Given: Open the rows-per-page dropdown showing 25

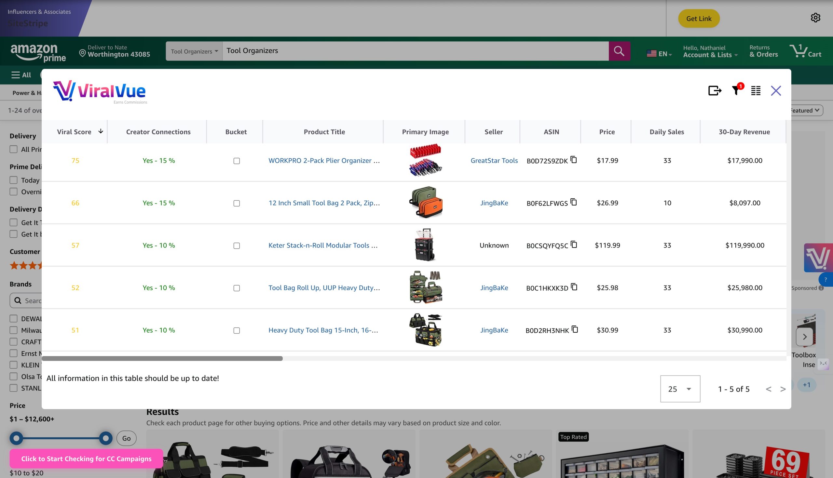Looking at the screenshot, I should click(680, 389).
